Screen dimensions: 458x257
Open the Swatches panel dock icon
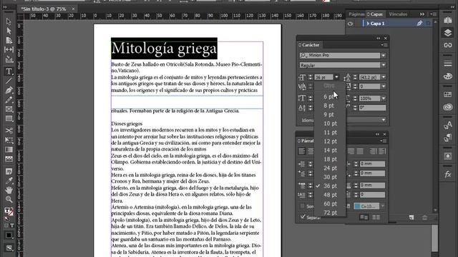coord(448,94)
